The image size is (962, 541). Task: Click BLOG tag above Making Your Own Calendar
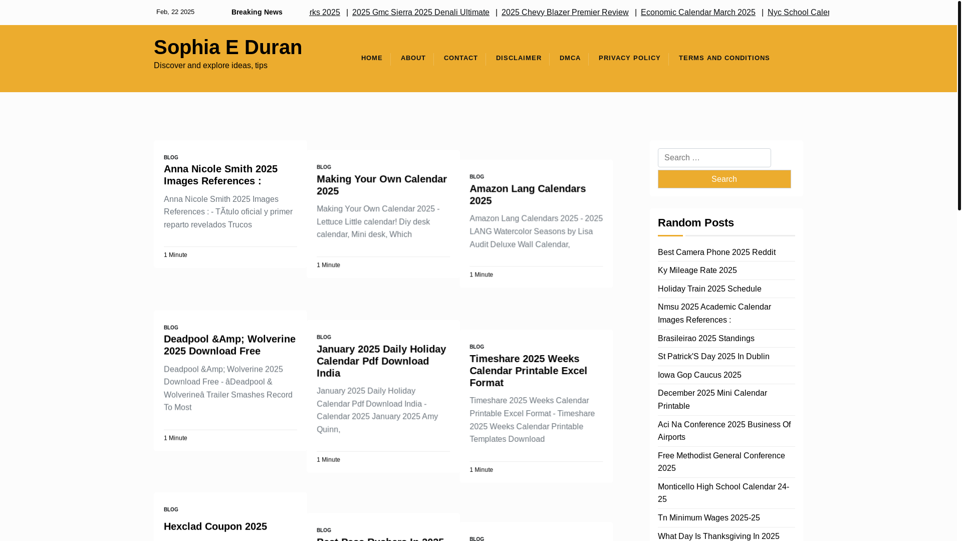pos(324,167)
